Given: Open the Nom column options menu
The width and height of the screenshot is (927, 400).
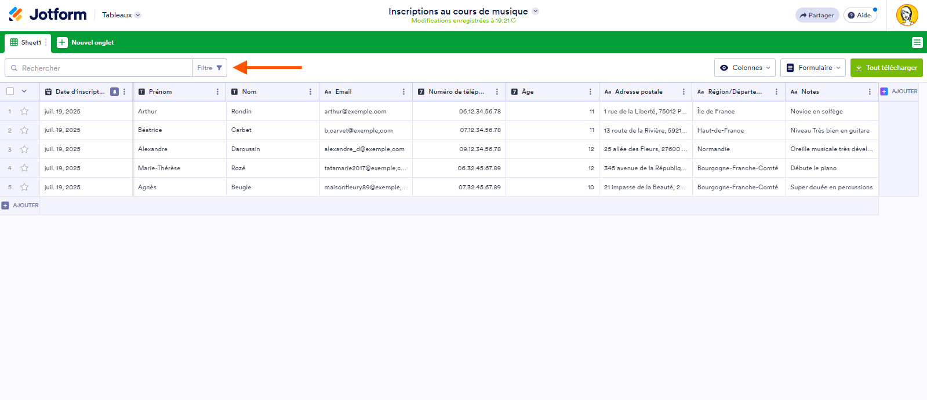Looking at the screenshot, I should tap(310, 91).
